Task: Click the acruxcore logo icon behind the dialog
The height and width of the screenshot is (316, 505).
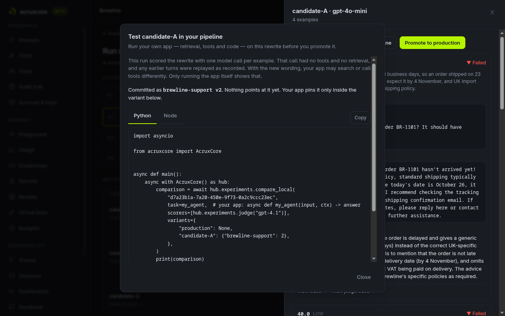Action: (13, 11)
